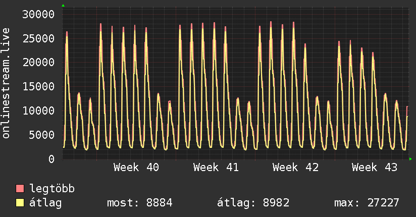Click the 0 y-axis label
The image size is (416, 217).
tap(51, 159)
